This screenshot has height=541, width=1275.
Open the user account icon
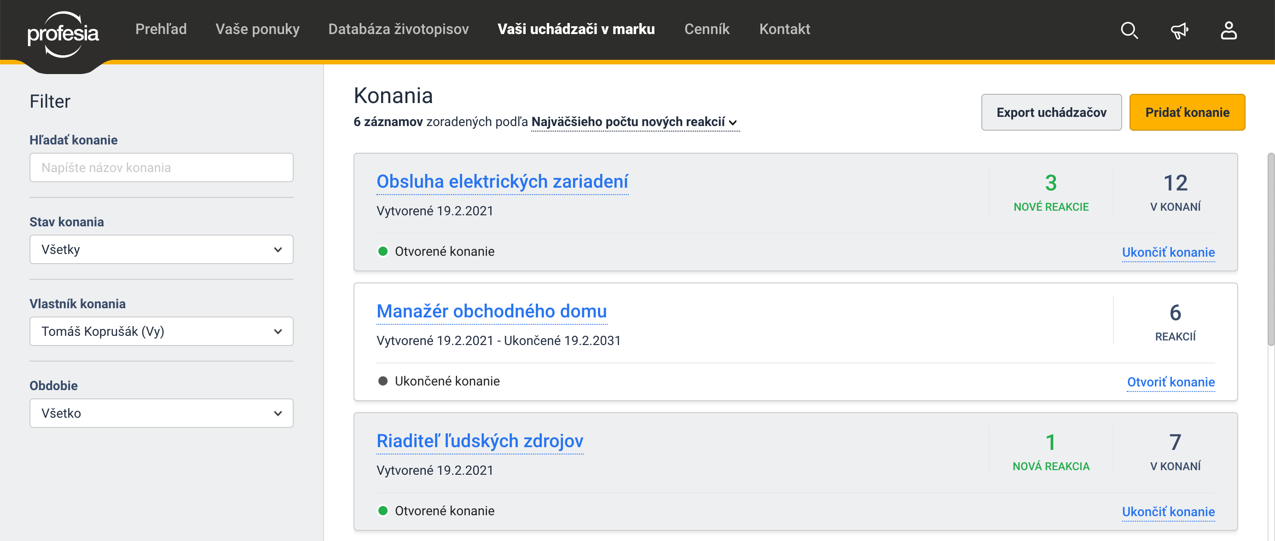[x=1229, y=30]
